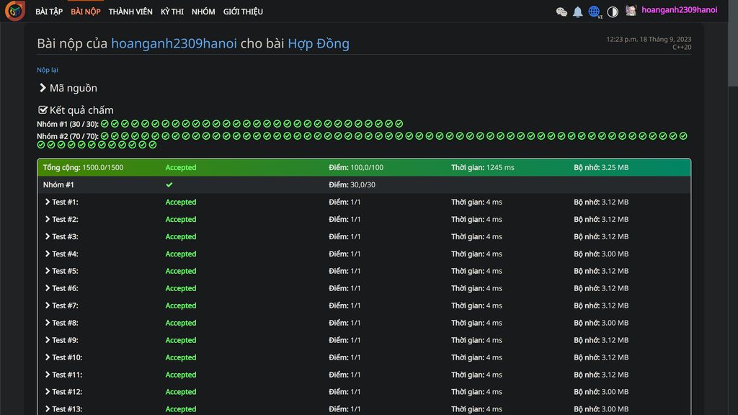
Task: Open the Hợp Đồng problem link
Action: tap(318, 43)
